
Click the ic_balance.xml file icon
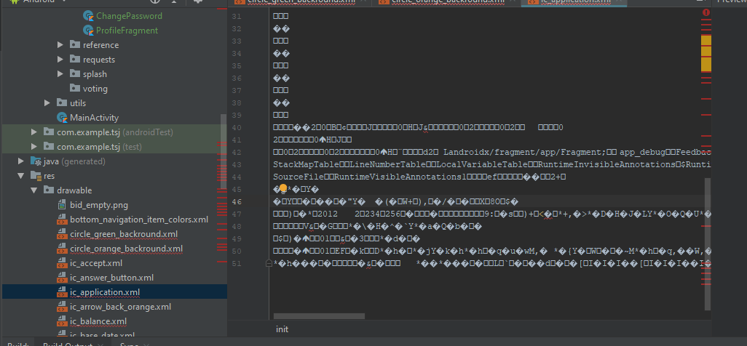pyautogui.click(x=62, y=321)
